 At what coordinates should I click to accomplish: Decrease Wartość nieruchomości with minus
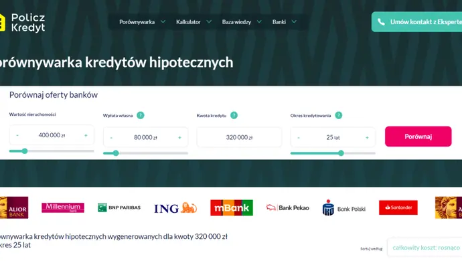coord(17,135)
